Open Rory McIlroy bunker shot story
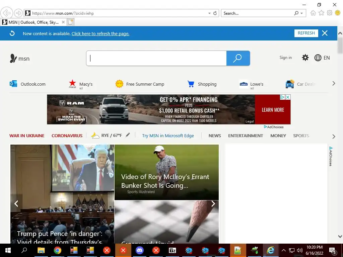The image size is (343, 257). 166,172
